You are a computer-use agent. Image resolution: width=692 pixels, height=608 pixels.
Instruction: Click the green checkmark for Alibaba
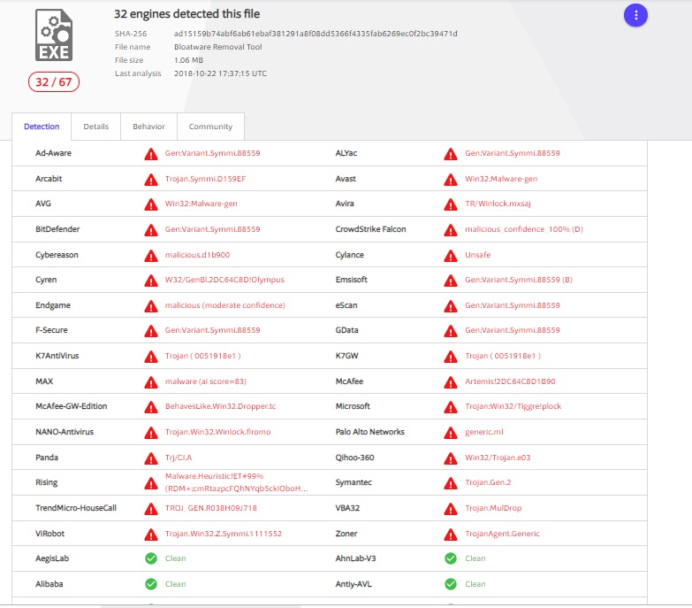tap(151, 585)
